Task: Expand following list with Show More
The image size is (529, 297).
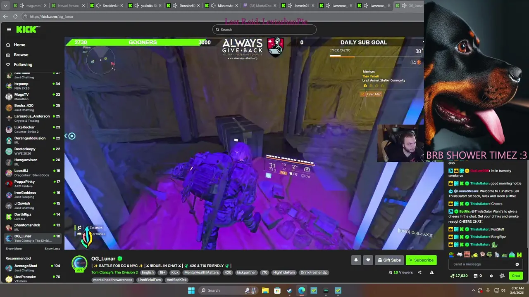Action: coord(14,249)
